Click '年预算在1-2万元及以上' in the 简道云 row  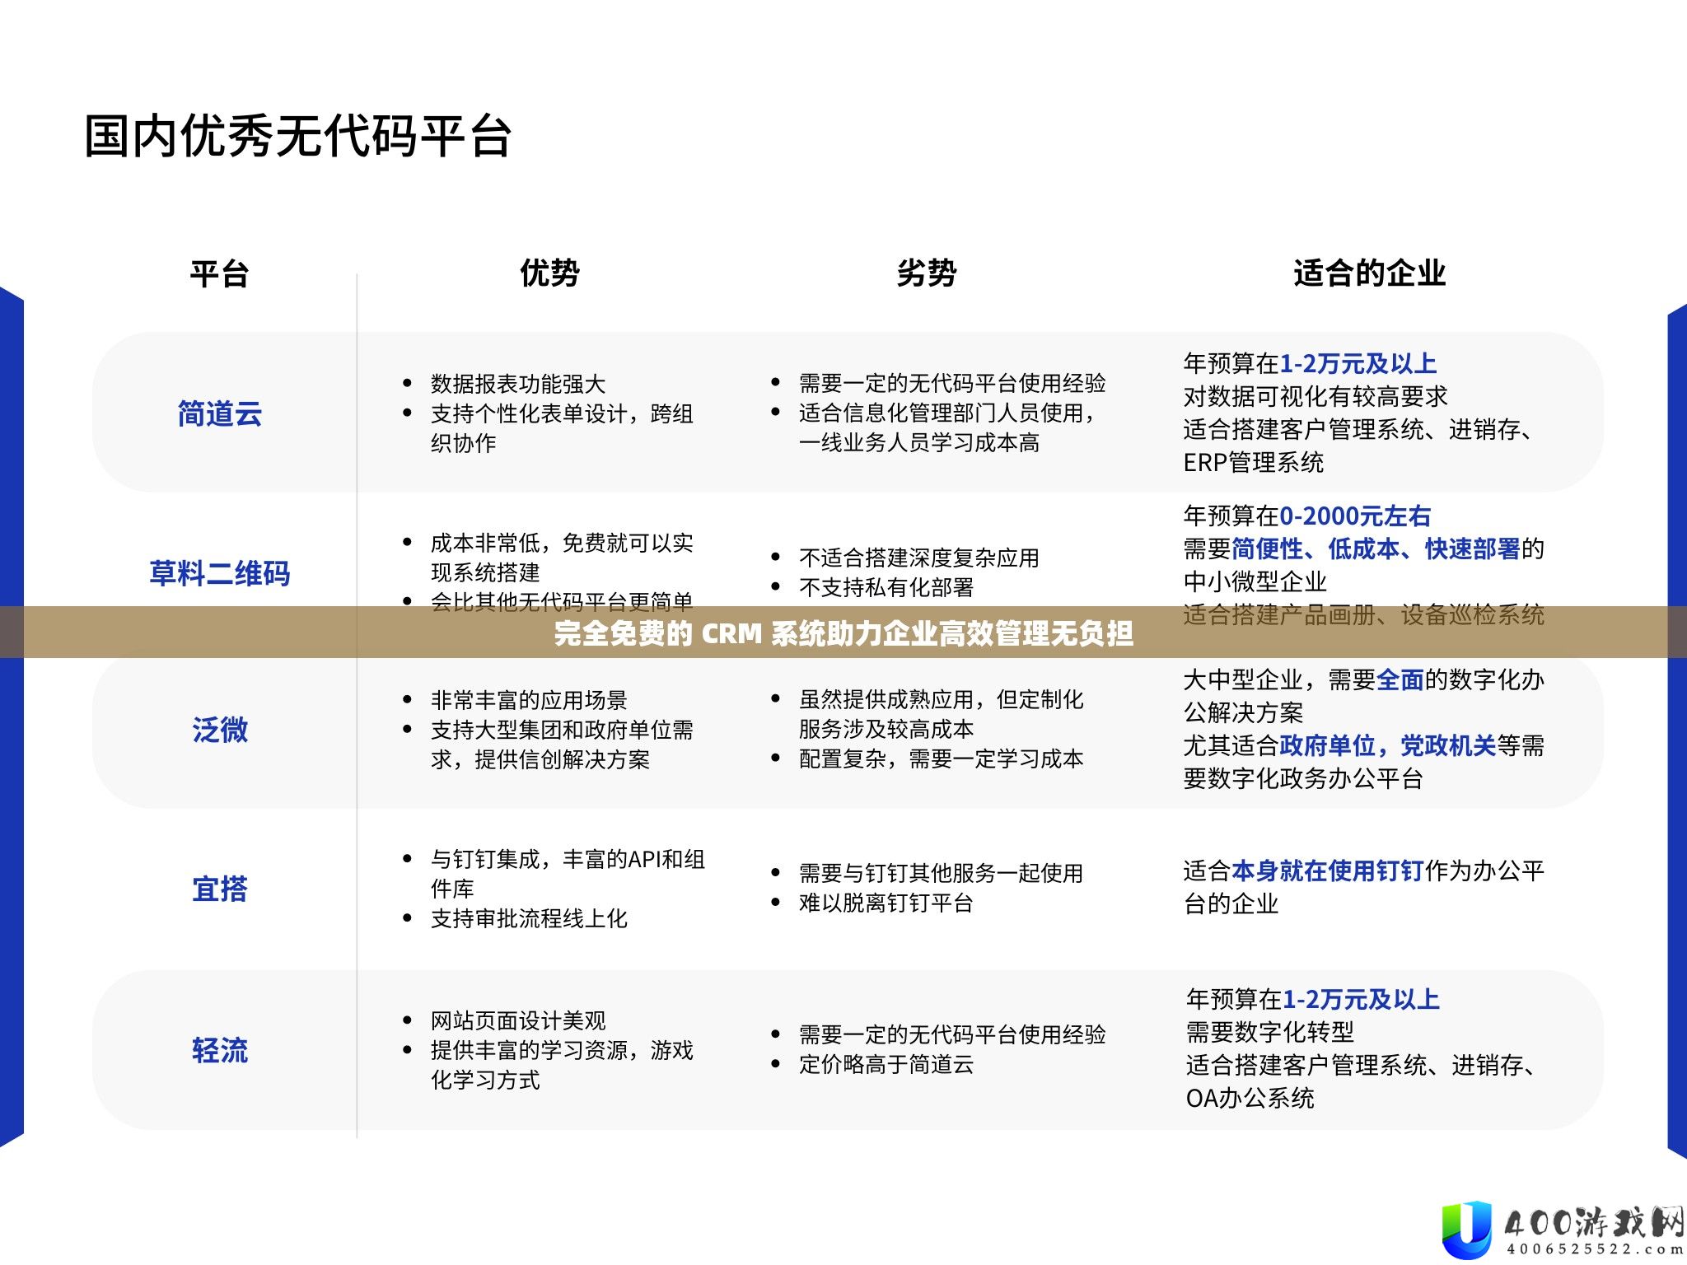click(x=1310, y=363)
